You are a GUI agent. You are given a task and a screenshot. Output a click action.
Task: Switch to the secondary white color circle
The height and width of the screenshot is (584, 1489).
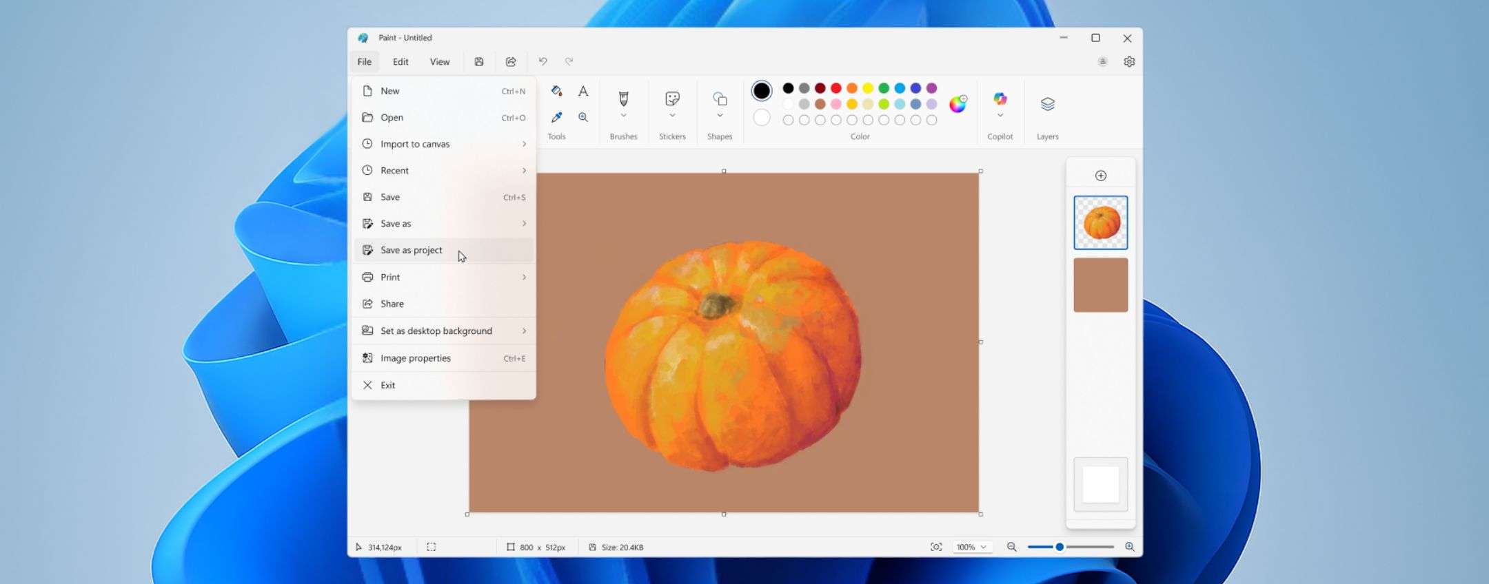pos(761,118)
